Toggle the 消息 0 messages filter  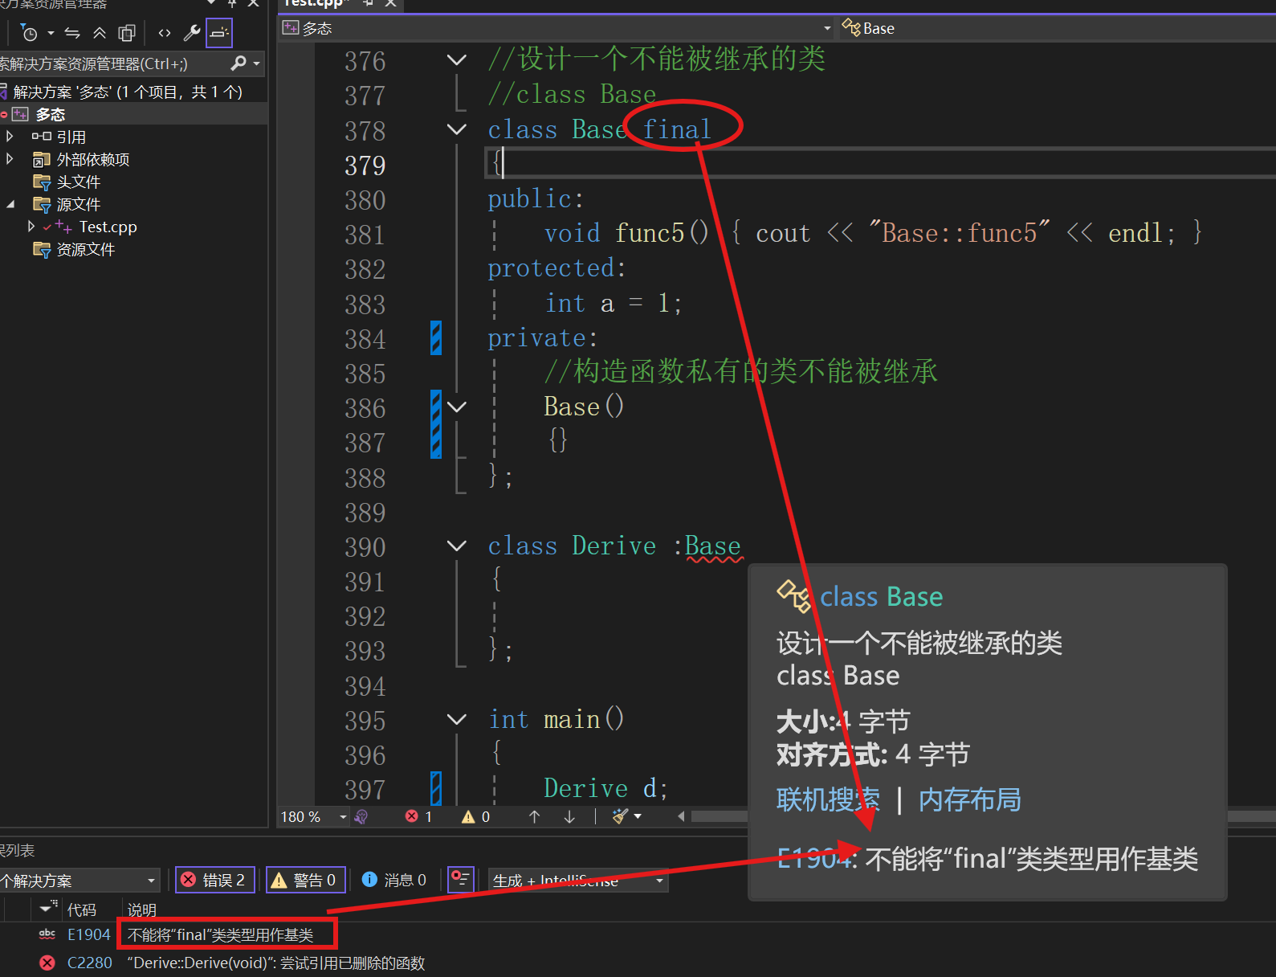click(x=394, y=880)
